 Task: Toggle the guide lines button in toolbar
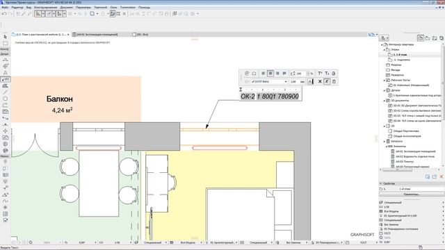point(38,14)
